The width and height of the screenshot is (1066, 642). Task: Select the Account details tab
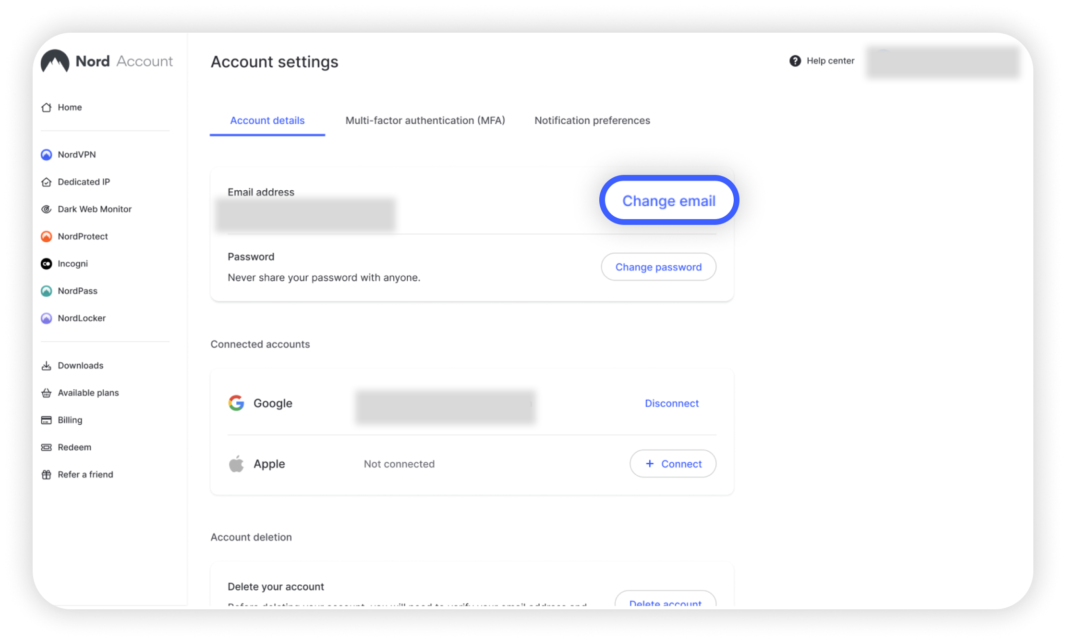tap(267, 121)
